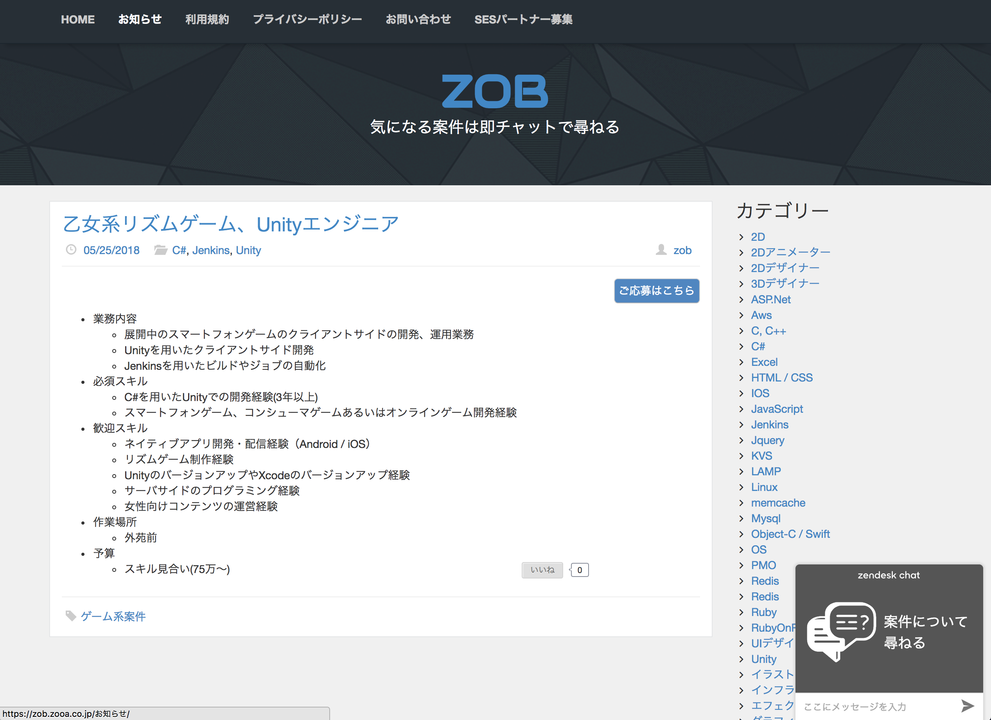Open the LAMP sidebar category
Viewport: 991px width, 720px height.
coord(766,471)
